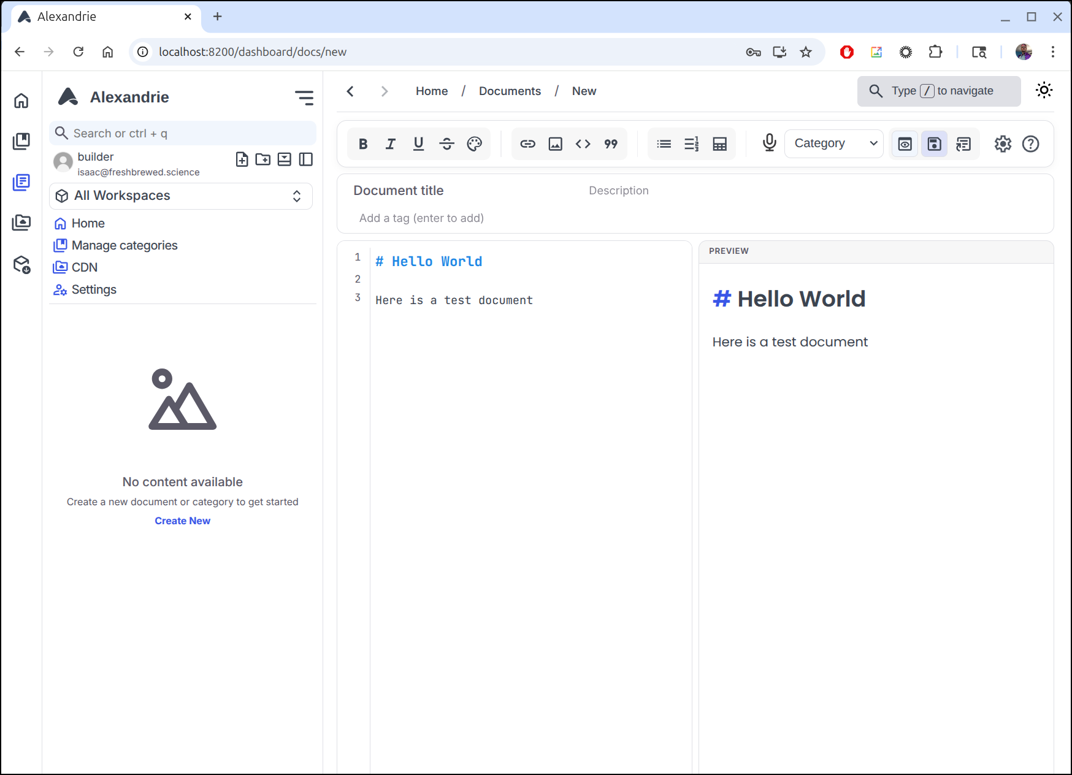This screenshot has width=1072, height=775.
Task: Toggle bold formatting in the editor toolbar
Action: 363,144
